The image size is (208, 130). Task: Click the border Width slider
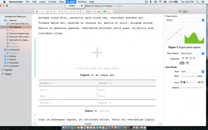tap(188, 76)
